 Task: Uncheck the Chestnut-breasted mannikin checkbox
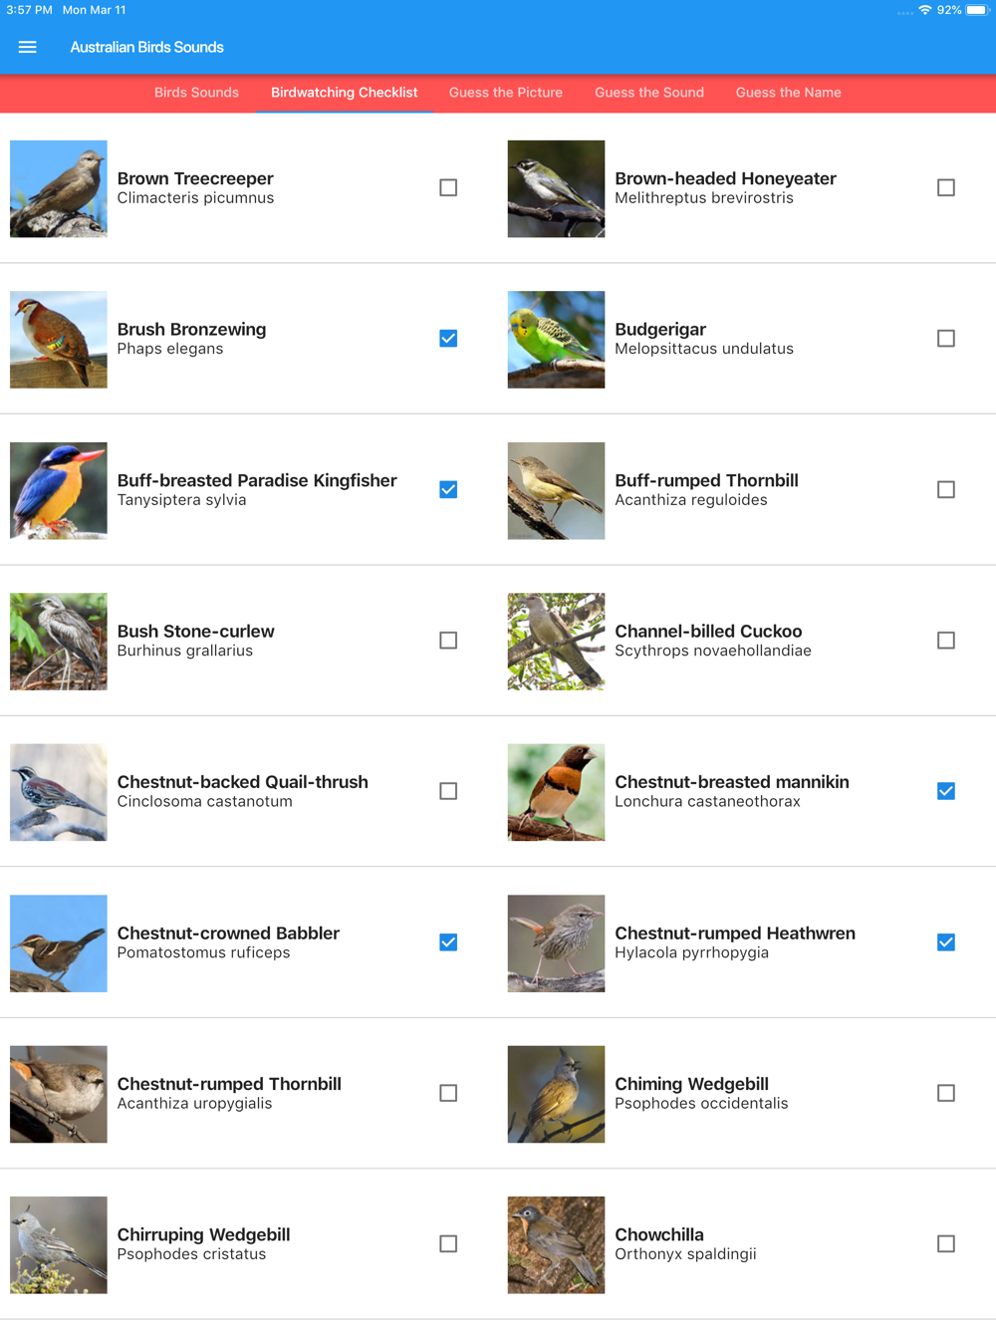coord(946,791)
